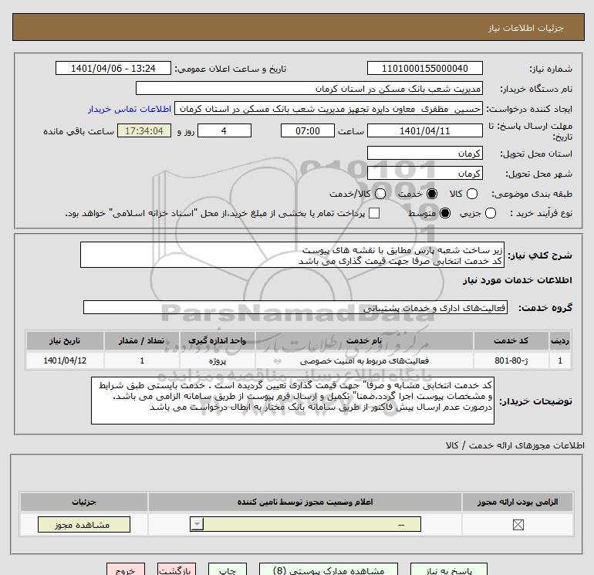Click the گروه خدمت field فعالیت‌های اداری
Image resolution: width=594 pixels, height=575 pixels.
point(295,307)
